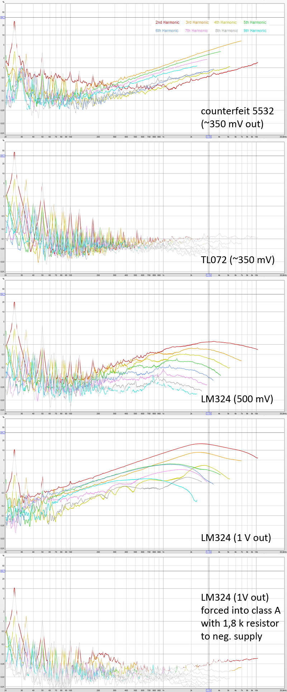The width and height of the screenshot is (287, 692).
Task: Click the 3.10k cursor marker in LM324 500 mV graph
Action: pos(208,414)
